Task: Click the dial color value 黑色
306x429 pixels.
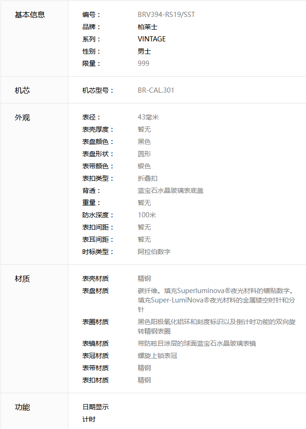Action: (x=144, y=142)
